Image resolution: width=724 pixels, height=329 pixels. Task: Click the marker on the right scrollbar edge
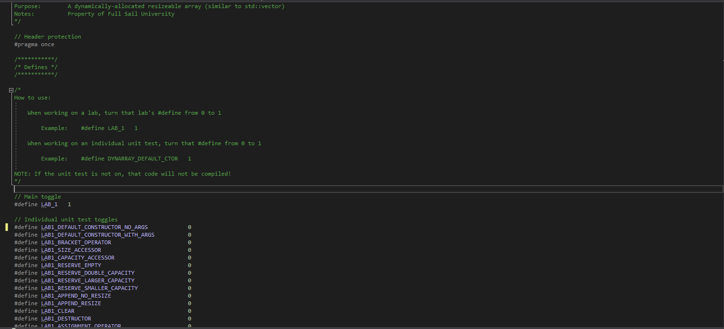[x=722, y=60]
